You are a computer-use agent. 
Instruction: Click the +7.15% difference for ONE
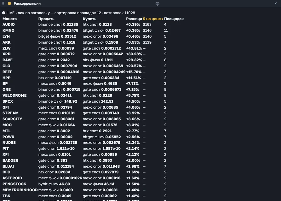[x=132, y=90]
